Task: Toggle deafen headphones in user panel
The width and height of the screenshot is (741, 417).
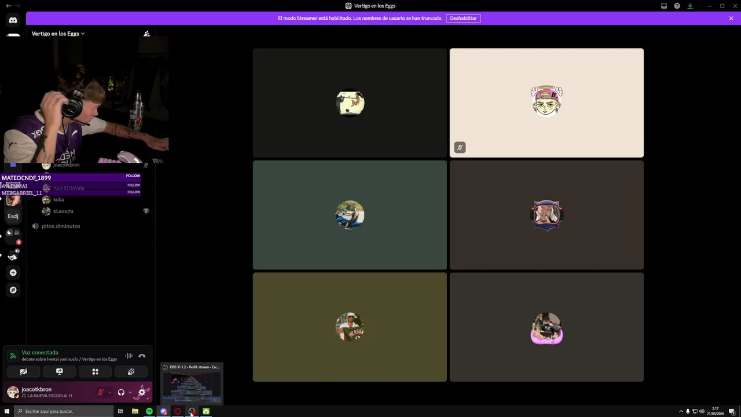Action: pyautogui.click(x=121, y=392)
